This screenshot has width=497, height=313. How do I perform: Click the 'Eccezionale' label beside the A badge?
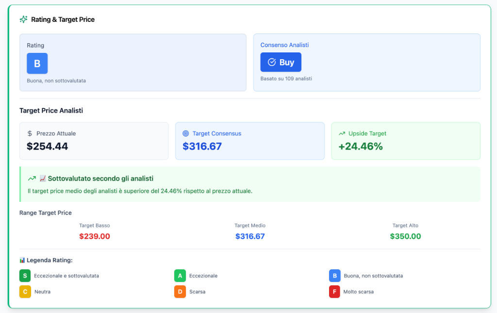point(203,276)
